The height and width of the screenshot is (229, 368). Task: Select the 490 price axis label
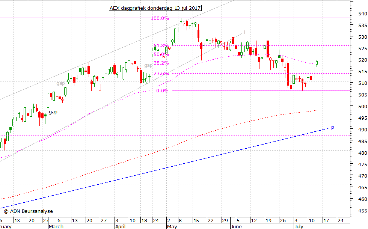(x=363, y=130)
